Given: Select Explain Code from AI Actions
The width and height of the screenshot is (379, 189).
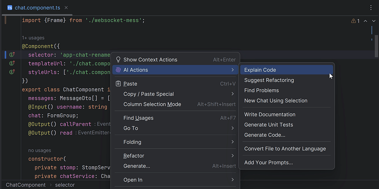Looking at the screenshot, I should click(x=260, y=70).
